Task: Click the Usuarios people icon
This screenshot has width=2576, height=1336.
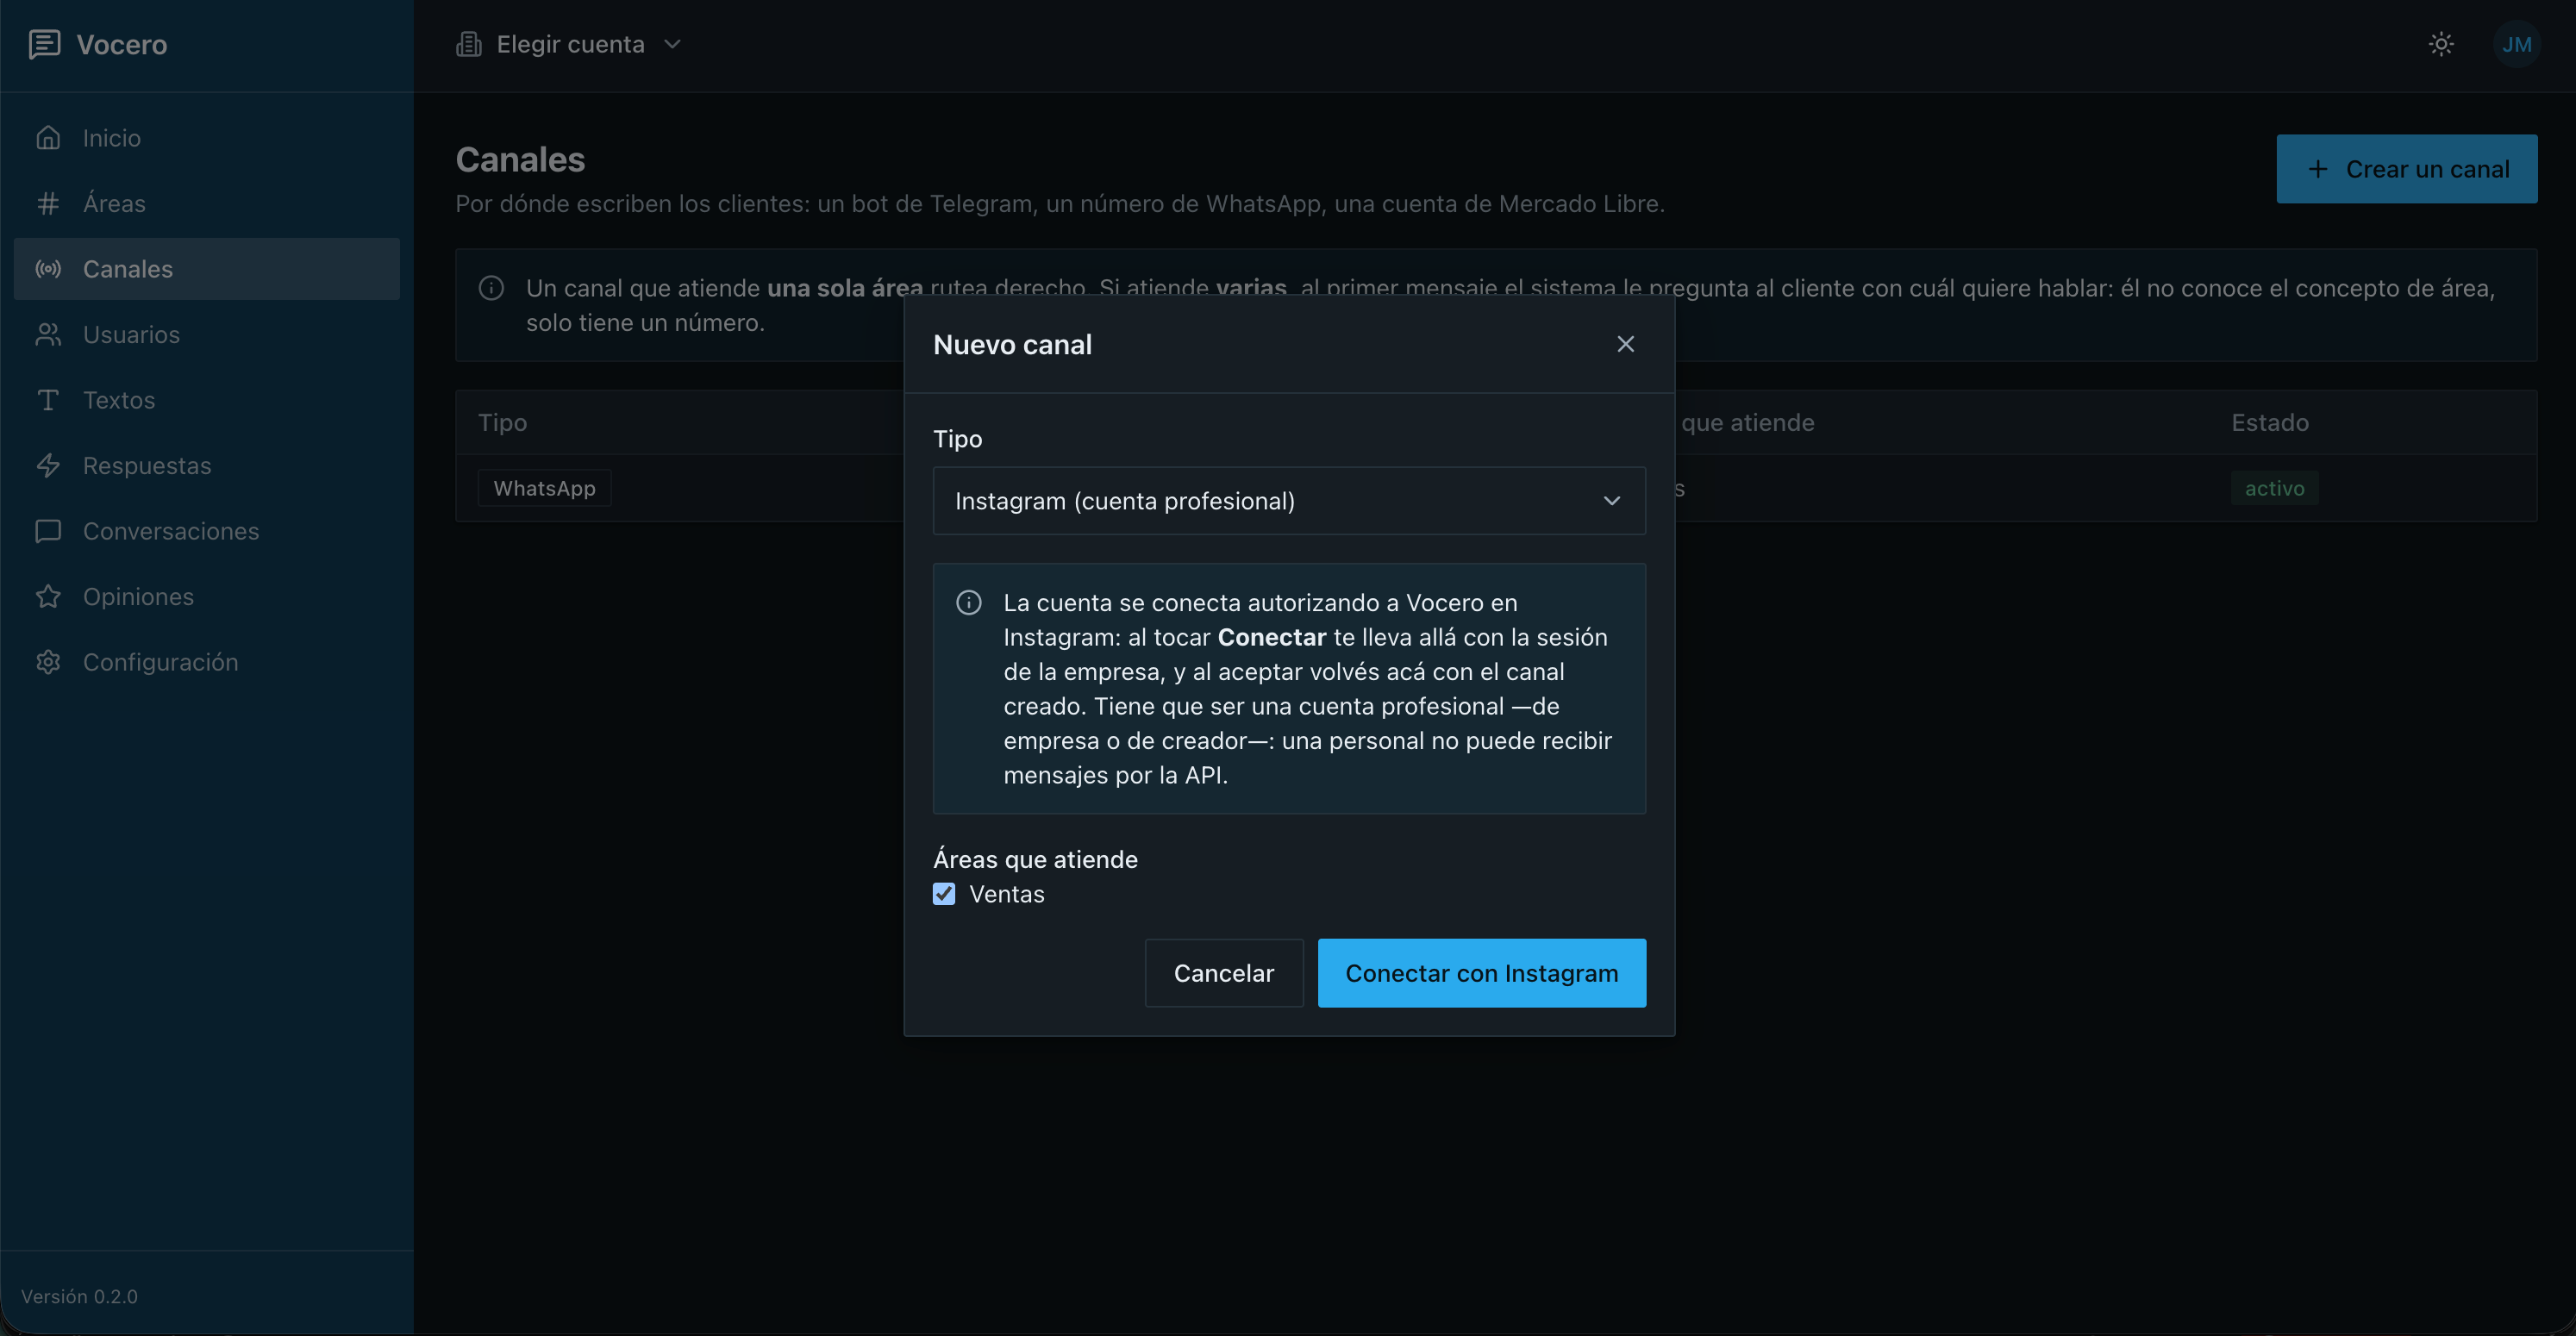Action: coord(48,334)
